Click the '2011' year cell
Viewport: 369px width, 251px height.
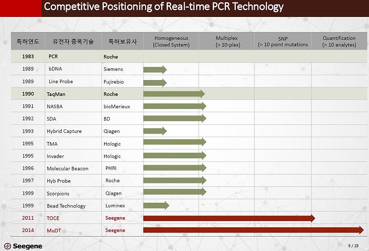28,218
